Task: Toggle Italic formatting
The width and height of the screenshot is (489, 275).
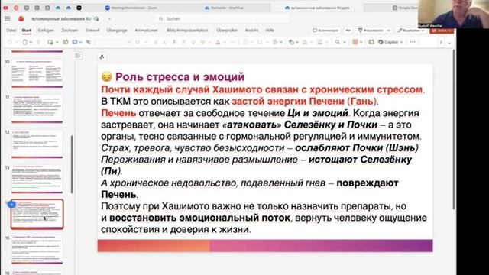Action: coord(184,42)
